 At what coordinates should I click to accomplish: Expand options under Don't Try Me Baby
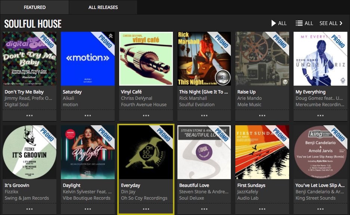(x=30, y=116)
